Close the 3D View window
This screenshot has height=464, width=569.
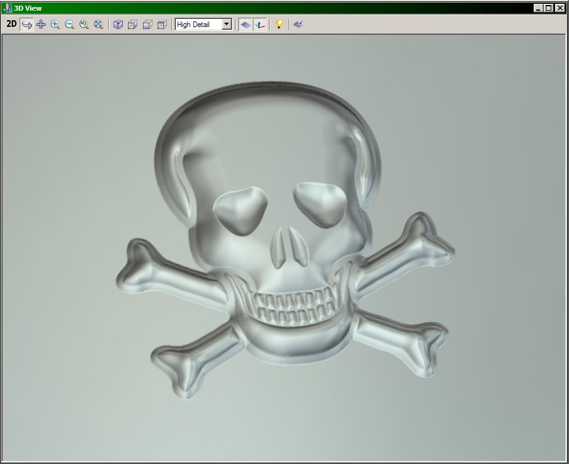click(x=560, y=8)
